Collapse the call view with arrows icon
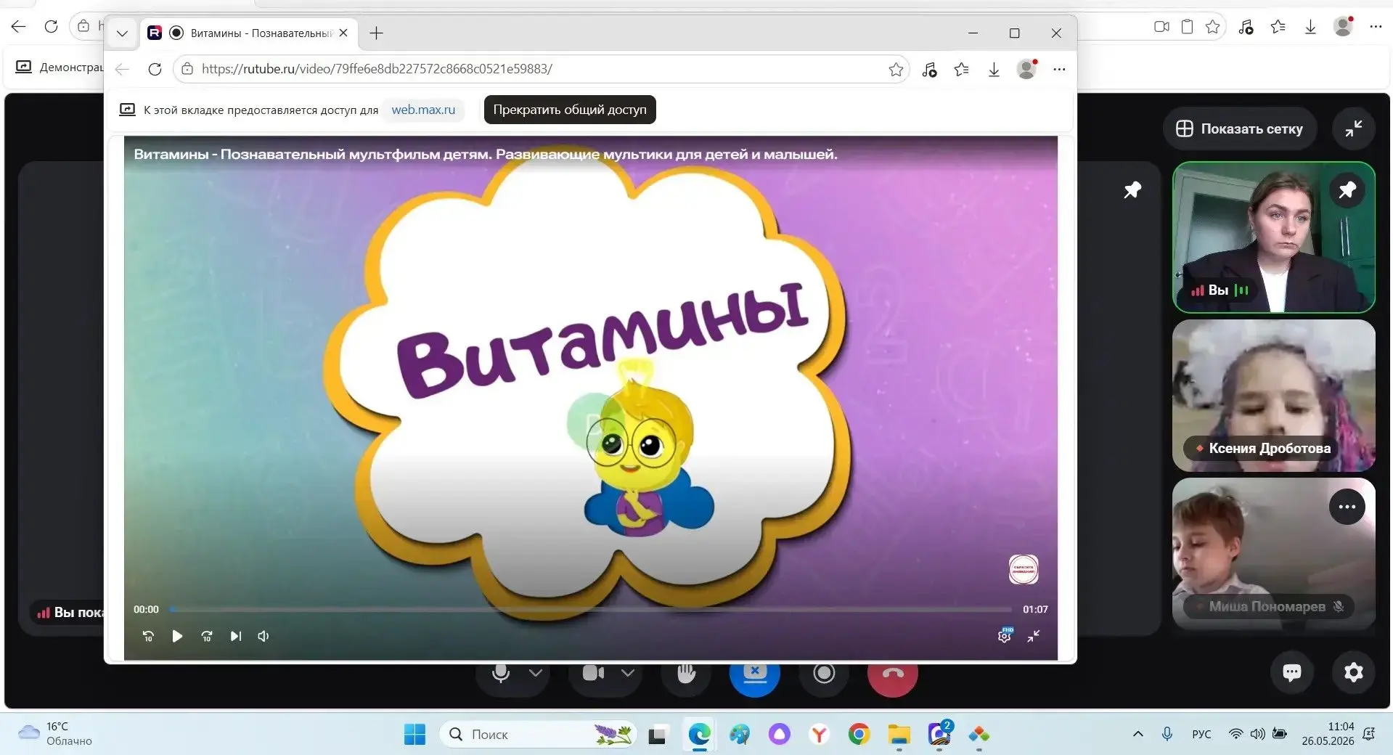This screenshot has width=1393, height=755. (x=1354, y=128)
